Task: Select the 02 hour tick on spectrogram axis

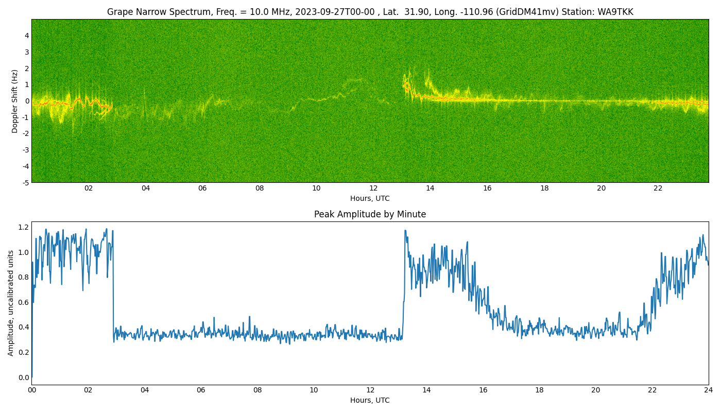Action: pos(89,188)
